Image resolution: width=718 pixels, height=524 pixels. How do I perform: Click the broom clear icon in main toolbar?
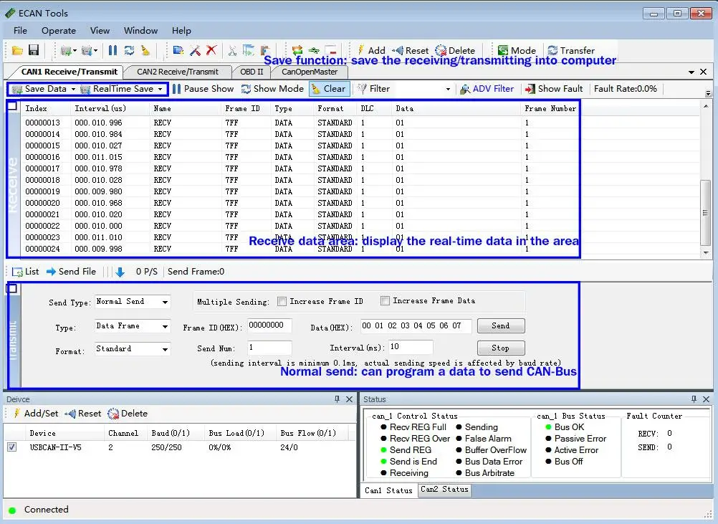coord(145,50)
